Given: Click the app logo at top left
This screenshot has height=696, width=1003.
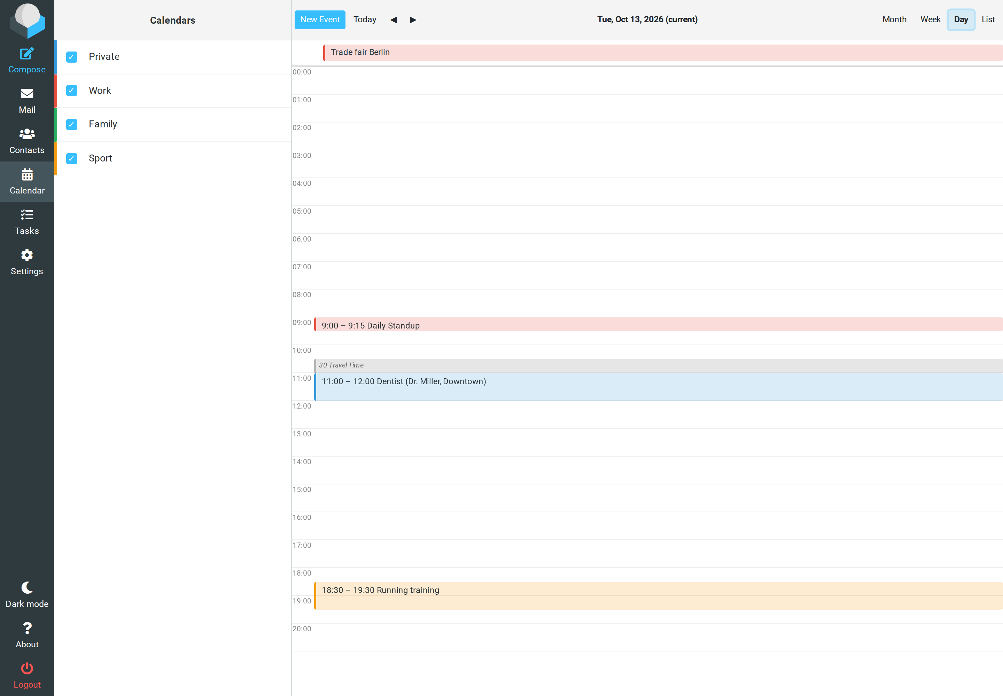Looking at the screenshot, I should click(28, 20).
